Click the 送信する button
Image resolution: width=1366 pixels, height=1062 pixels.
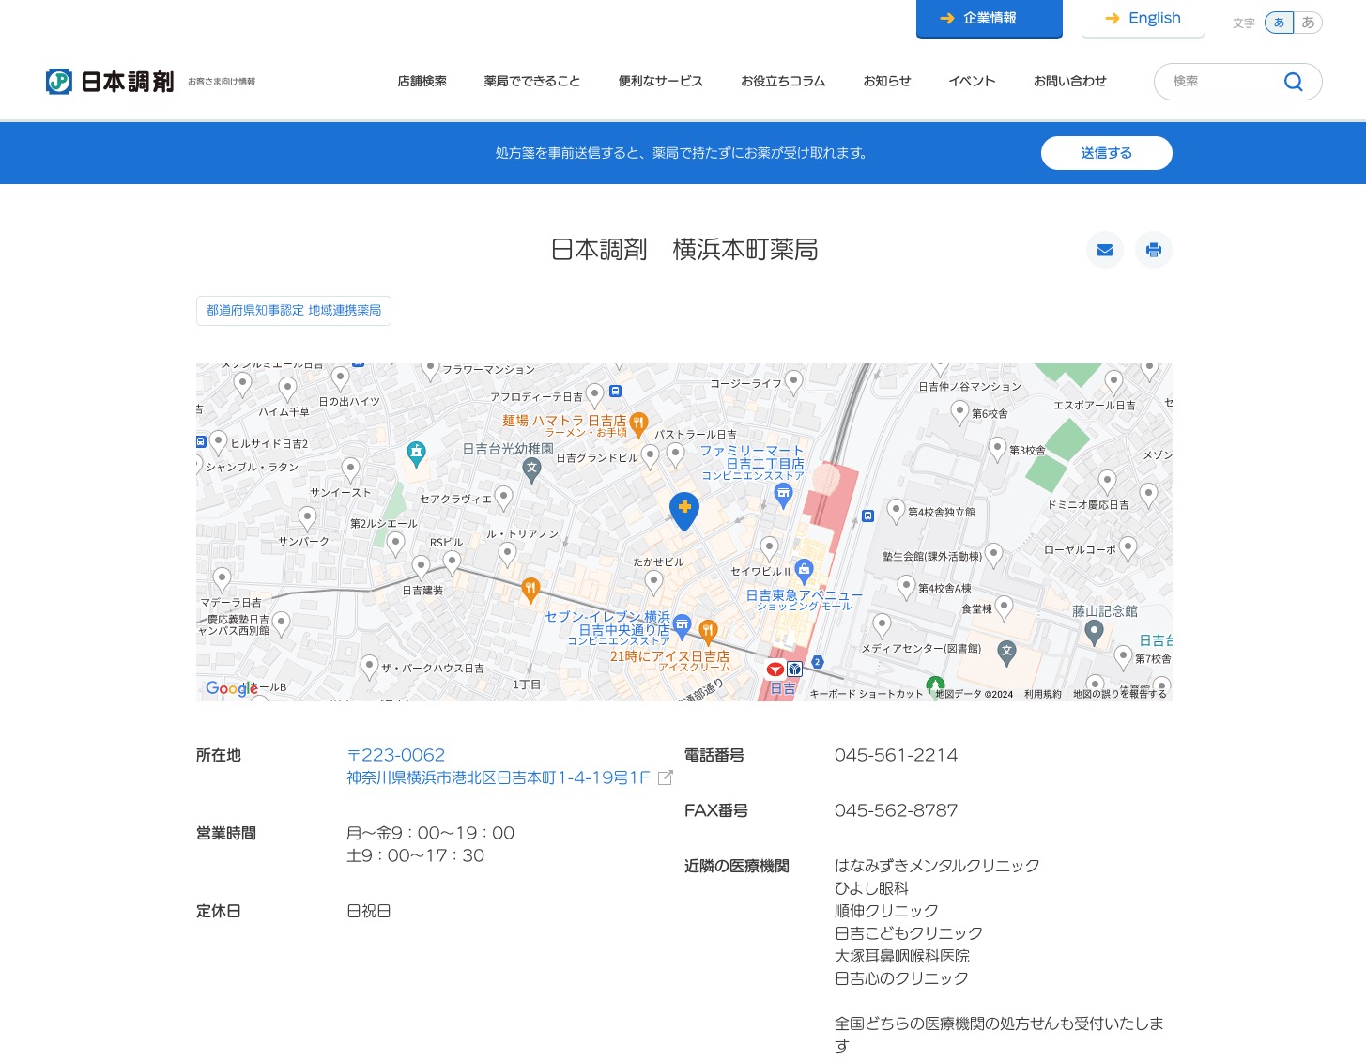click(1106, 153)
